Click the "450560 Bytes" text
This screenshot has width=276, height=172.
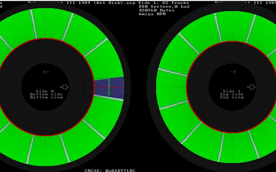click(157, 10)
